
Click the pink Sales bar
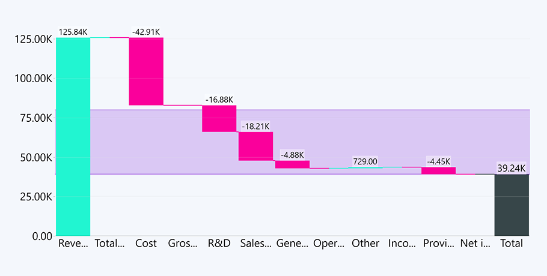point(255,146)
